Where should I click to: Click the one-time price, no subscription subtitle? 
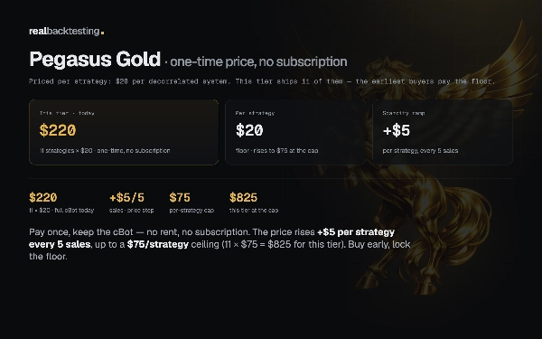pos(258,61)
